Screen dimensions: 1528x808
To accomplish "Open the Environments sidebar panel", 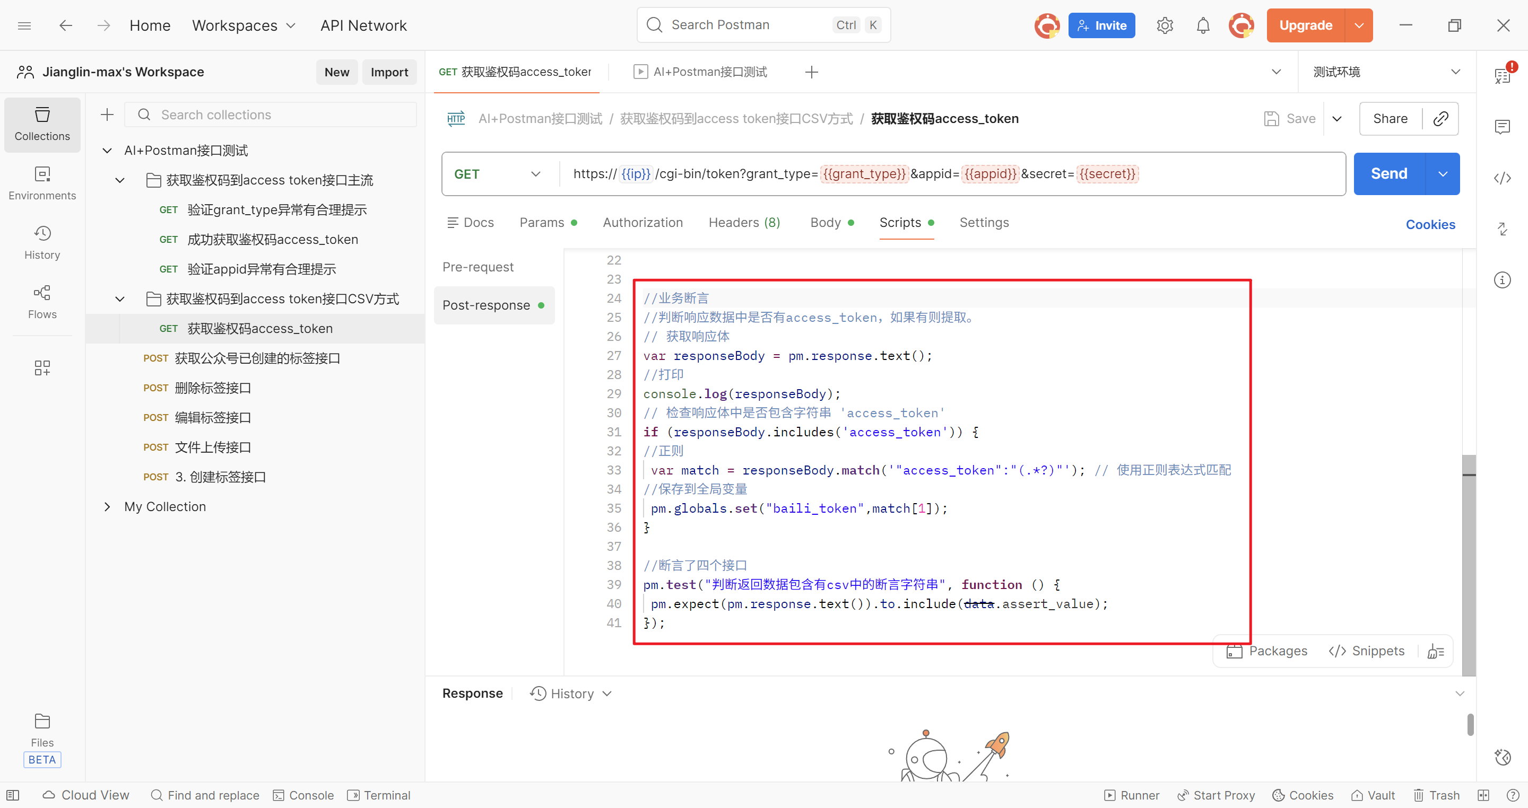I will [42, 183].
